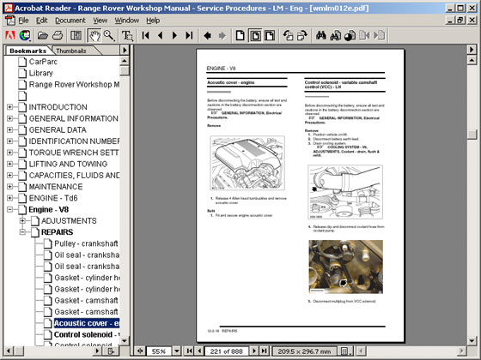
Task: Toggle Fit in Window page view
Action: [255, 35]
